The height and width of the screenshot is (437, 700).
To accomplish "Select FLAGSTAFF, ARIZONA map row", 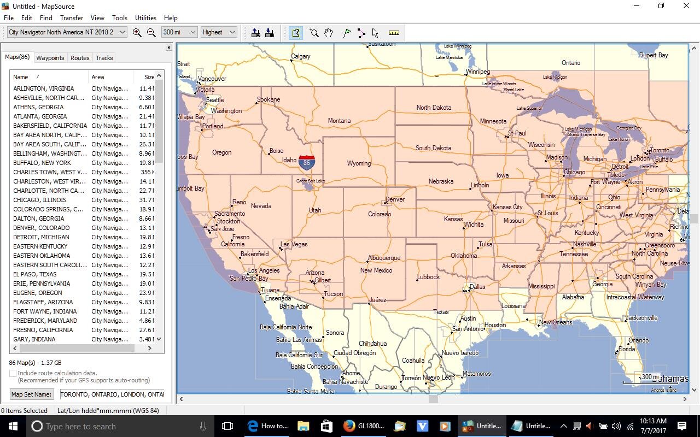I will pyautogui.click(x=83, y=302).
